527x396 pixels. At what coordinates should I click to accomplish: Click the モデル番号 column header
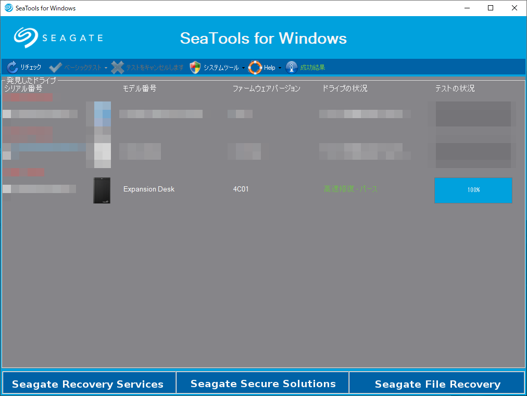click(140, 88)
